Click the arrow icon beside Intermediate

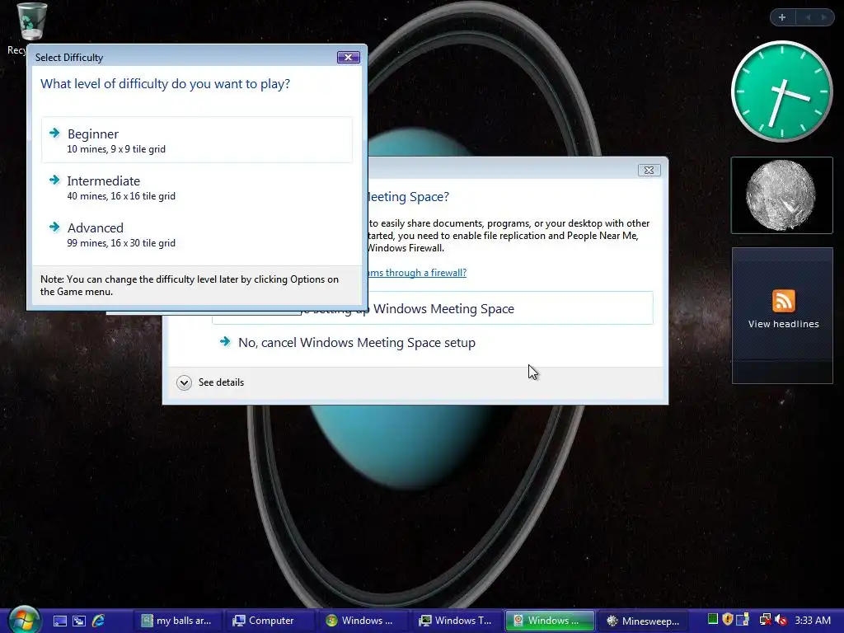click(54, 180)
